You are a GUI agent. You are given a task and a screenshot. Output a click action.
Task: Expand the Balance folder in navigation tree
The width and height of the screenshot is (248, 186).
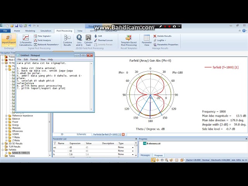[x=6, y=119]
